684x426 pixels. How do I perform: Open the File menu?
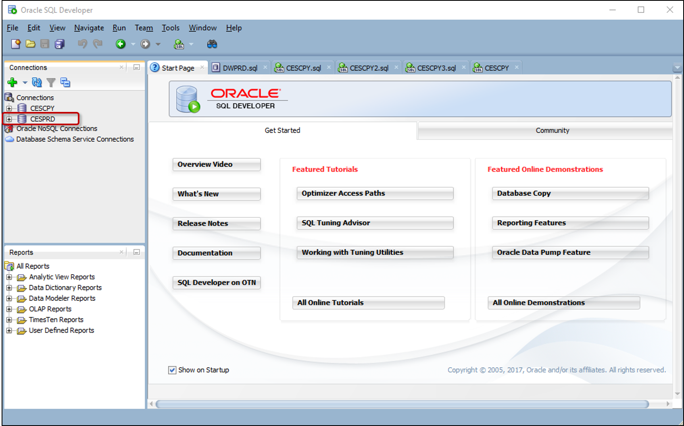pyautogui.click(x=13, y=28)
